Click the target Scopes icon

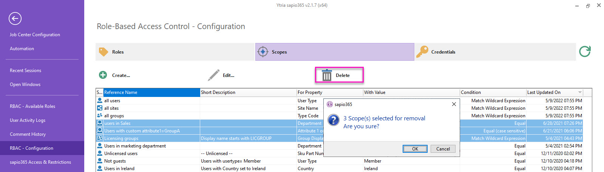(263, 52)
